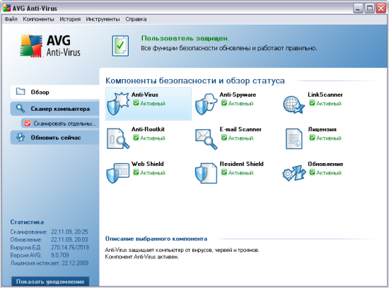The image size is (389, 288).
Task: Select the LinkScanner component title
Action: 325,95
